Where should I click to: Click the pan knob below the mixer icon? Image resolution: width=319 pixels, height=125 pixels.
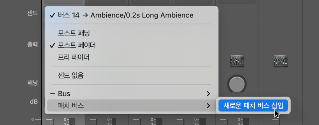(x=237, y=84)
